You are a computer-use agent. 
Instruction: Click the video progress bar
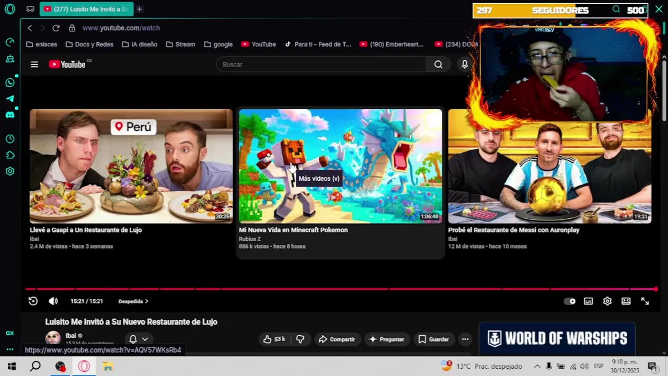pyautogui.click(x=340, y=289)
